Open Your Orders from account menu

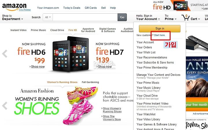144,47
